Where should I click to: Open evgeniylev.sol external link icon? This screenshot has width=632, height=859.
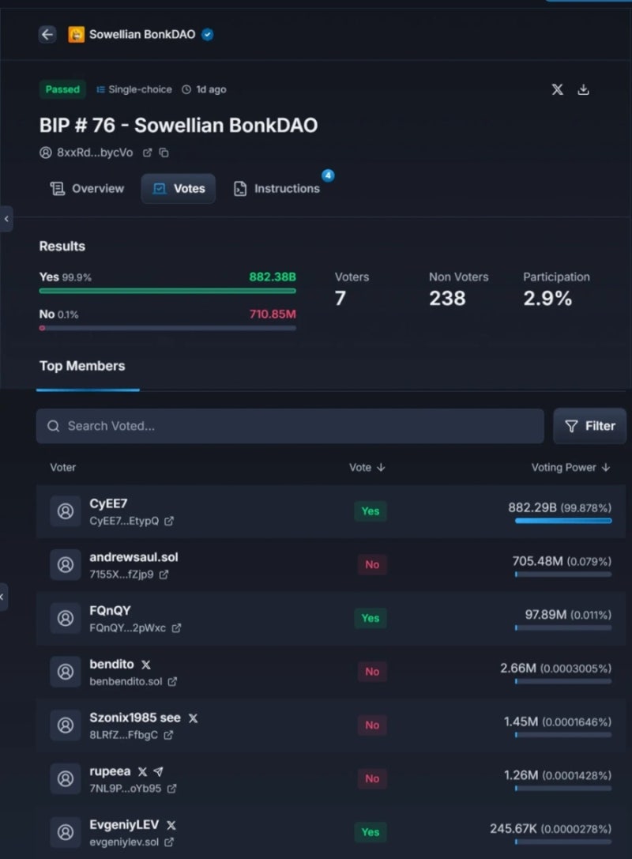[x=169, y=842]
